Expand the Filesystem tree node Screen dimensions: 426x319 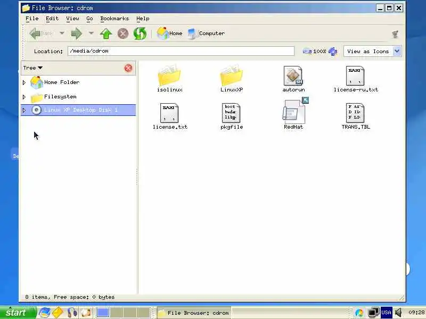(x=24, y=97)
